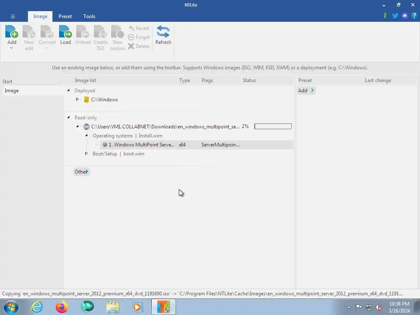The image size is (420, 315).
Task: Click the Status column header
Action: 249,80
